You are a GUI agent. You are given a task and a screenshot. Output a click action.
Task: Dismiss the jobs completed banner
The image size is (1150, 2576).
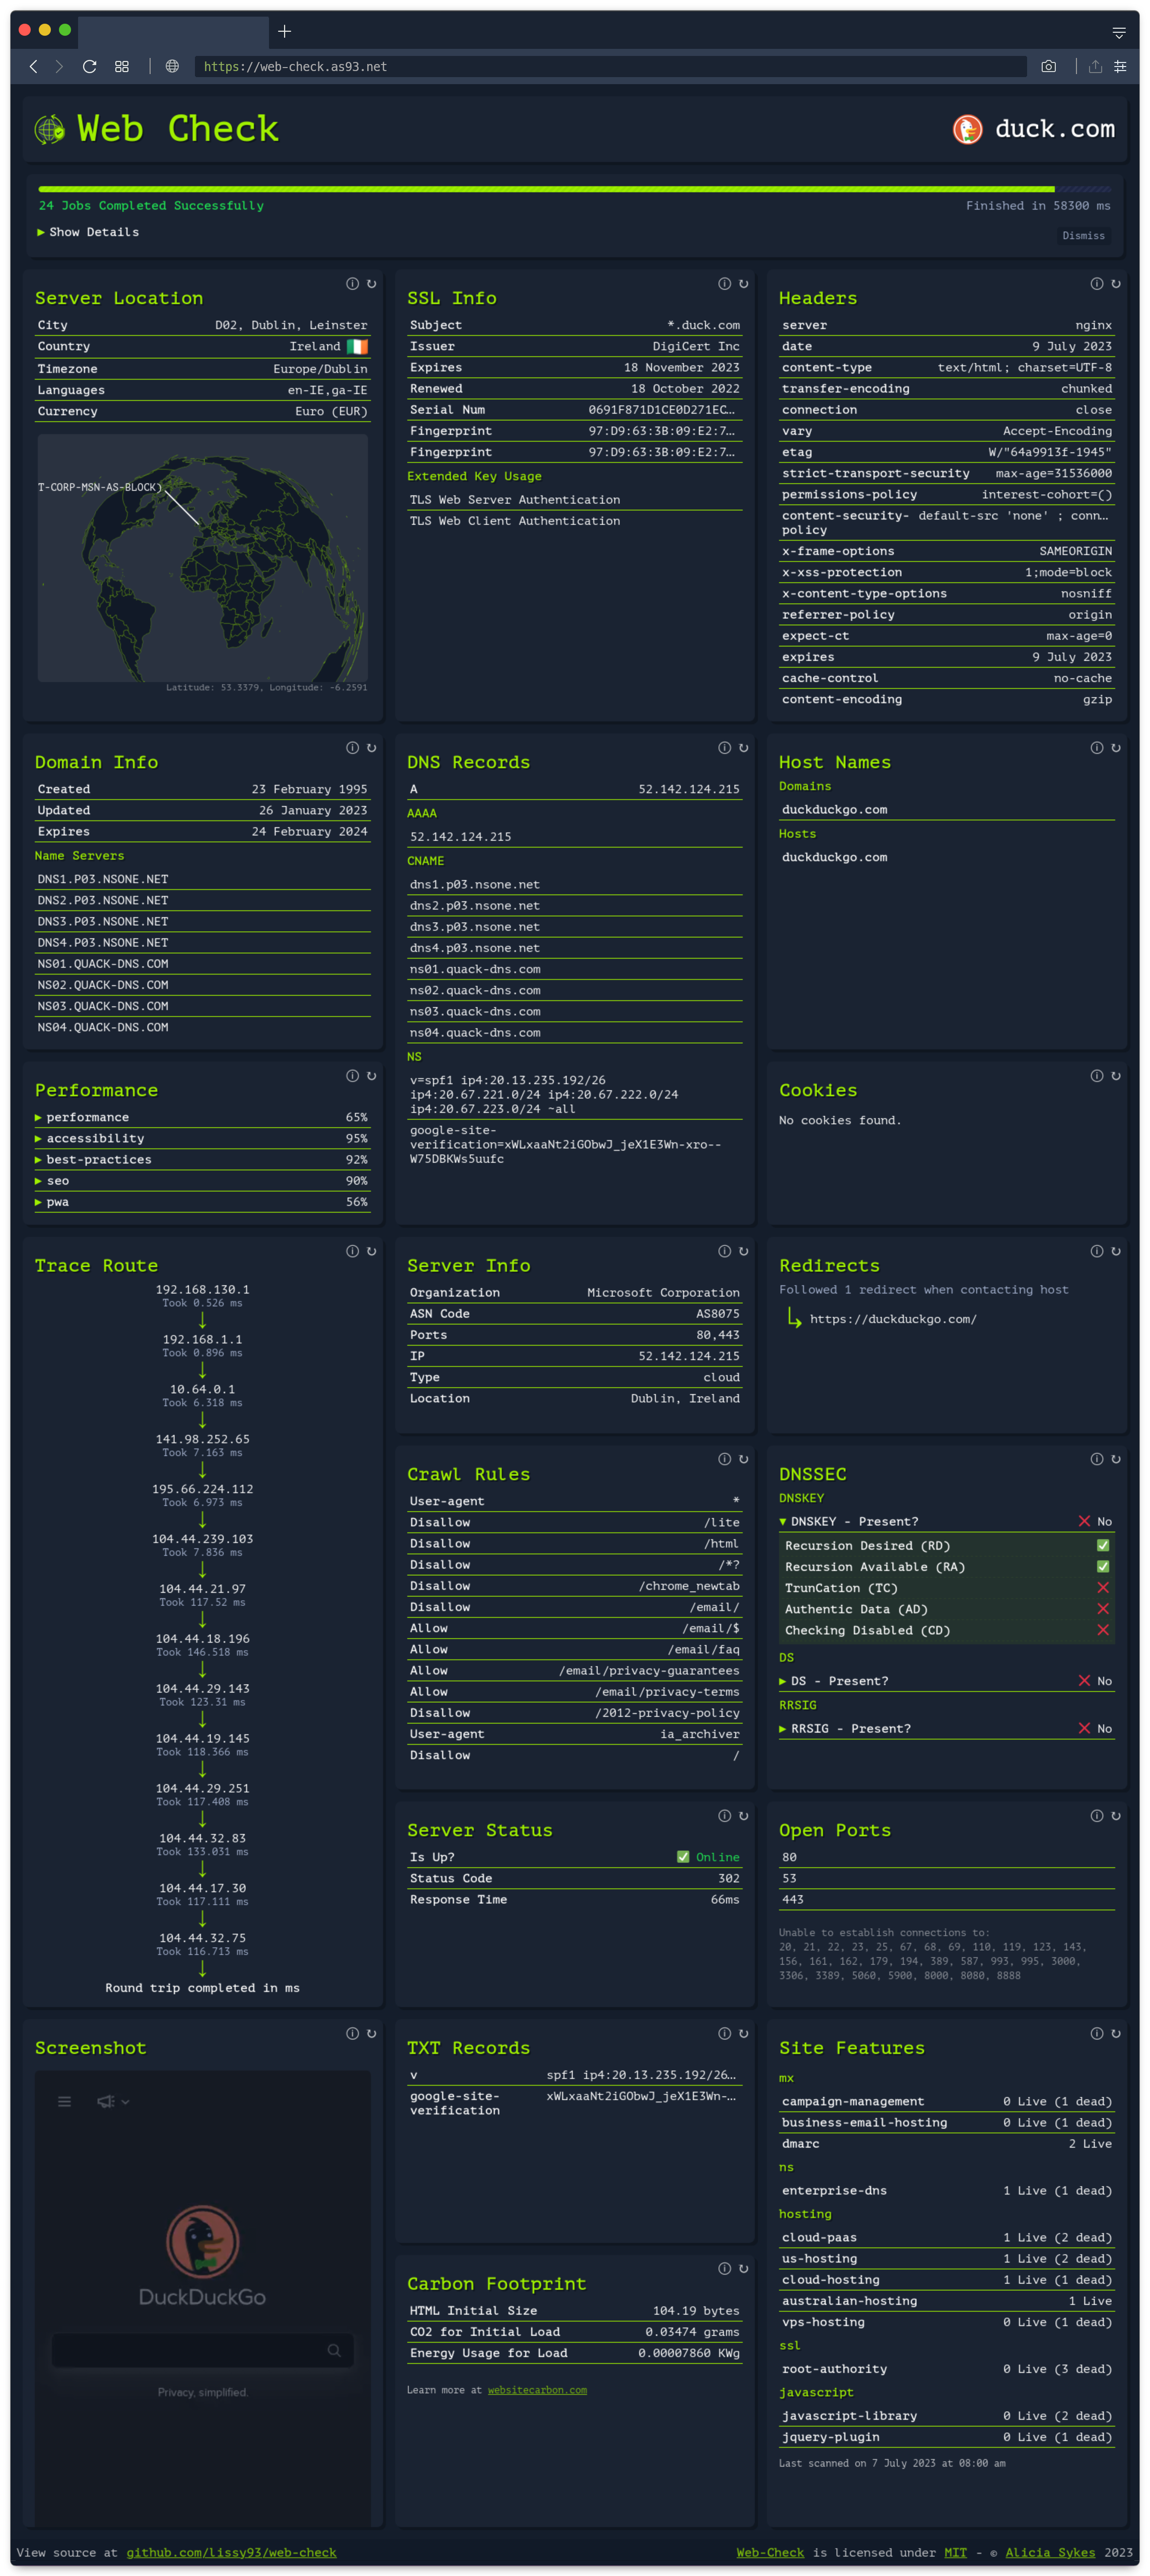(1083, 236)
